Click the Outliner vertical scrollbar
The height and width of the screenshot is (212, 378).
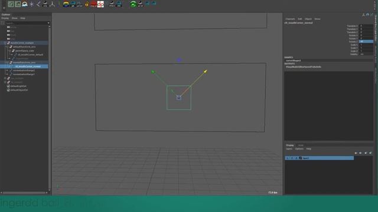click(x=50, y=108)
